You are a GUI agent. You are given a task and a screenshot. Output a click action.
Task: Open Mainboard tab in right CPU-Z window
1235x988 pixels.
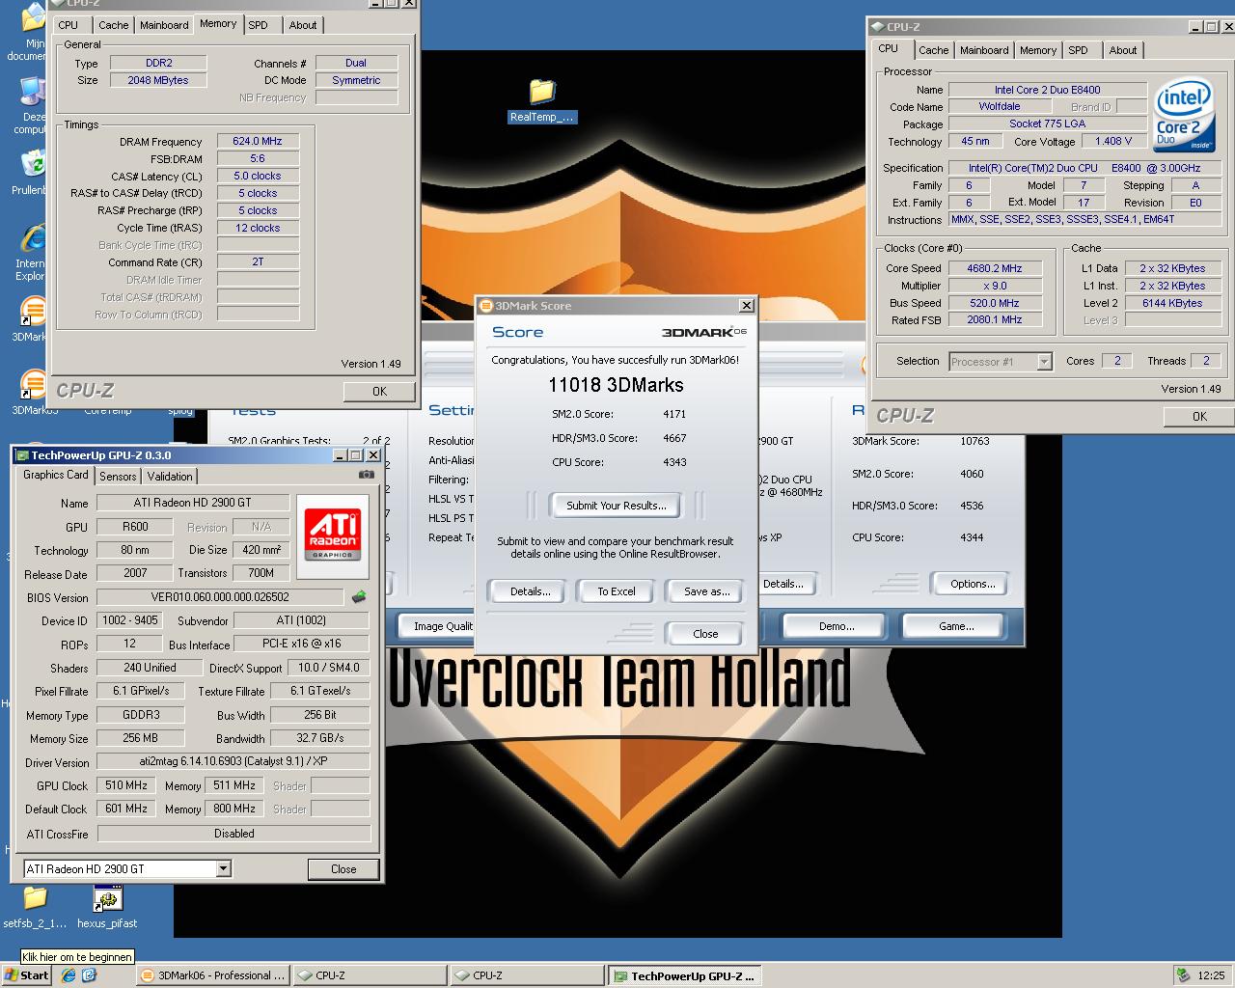point(984,50)
